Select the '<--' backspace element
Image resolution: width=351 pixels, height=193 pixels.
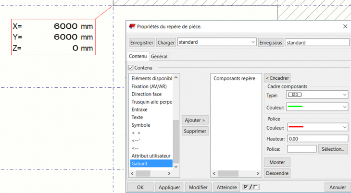click(136, 148)
